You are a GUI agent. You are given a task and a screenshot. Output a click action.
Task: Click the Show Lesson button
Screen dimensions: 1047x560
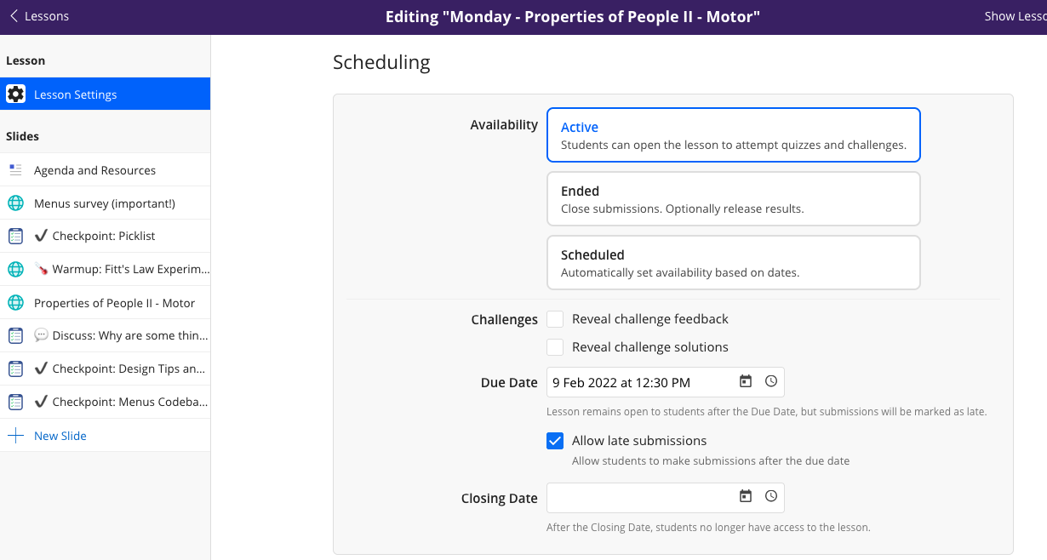[1015, 16]
